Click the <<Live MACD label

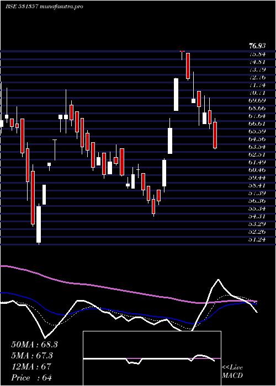pyautogui.click(x=232, y=372)
